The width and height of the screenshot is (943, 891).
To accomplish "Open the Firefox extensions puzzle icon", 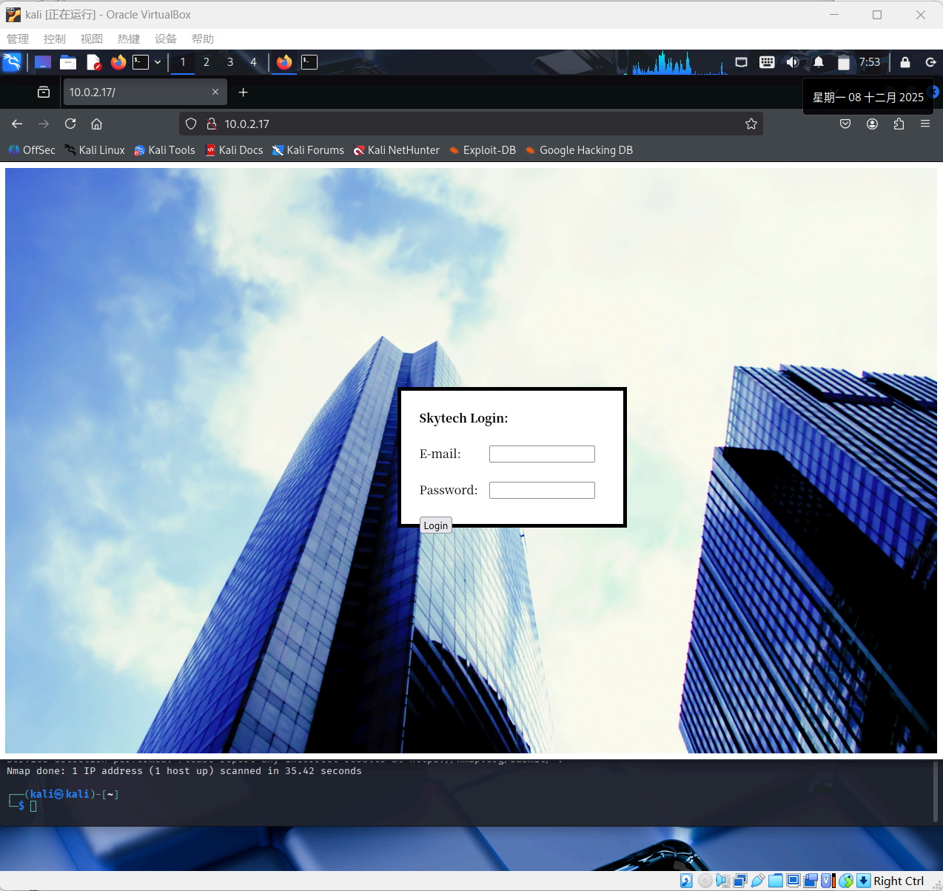I will pos(899,124).
